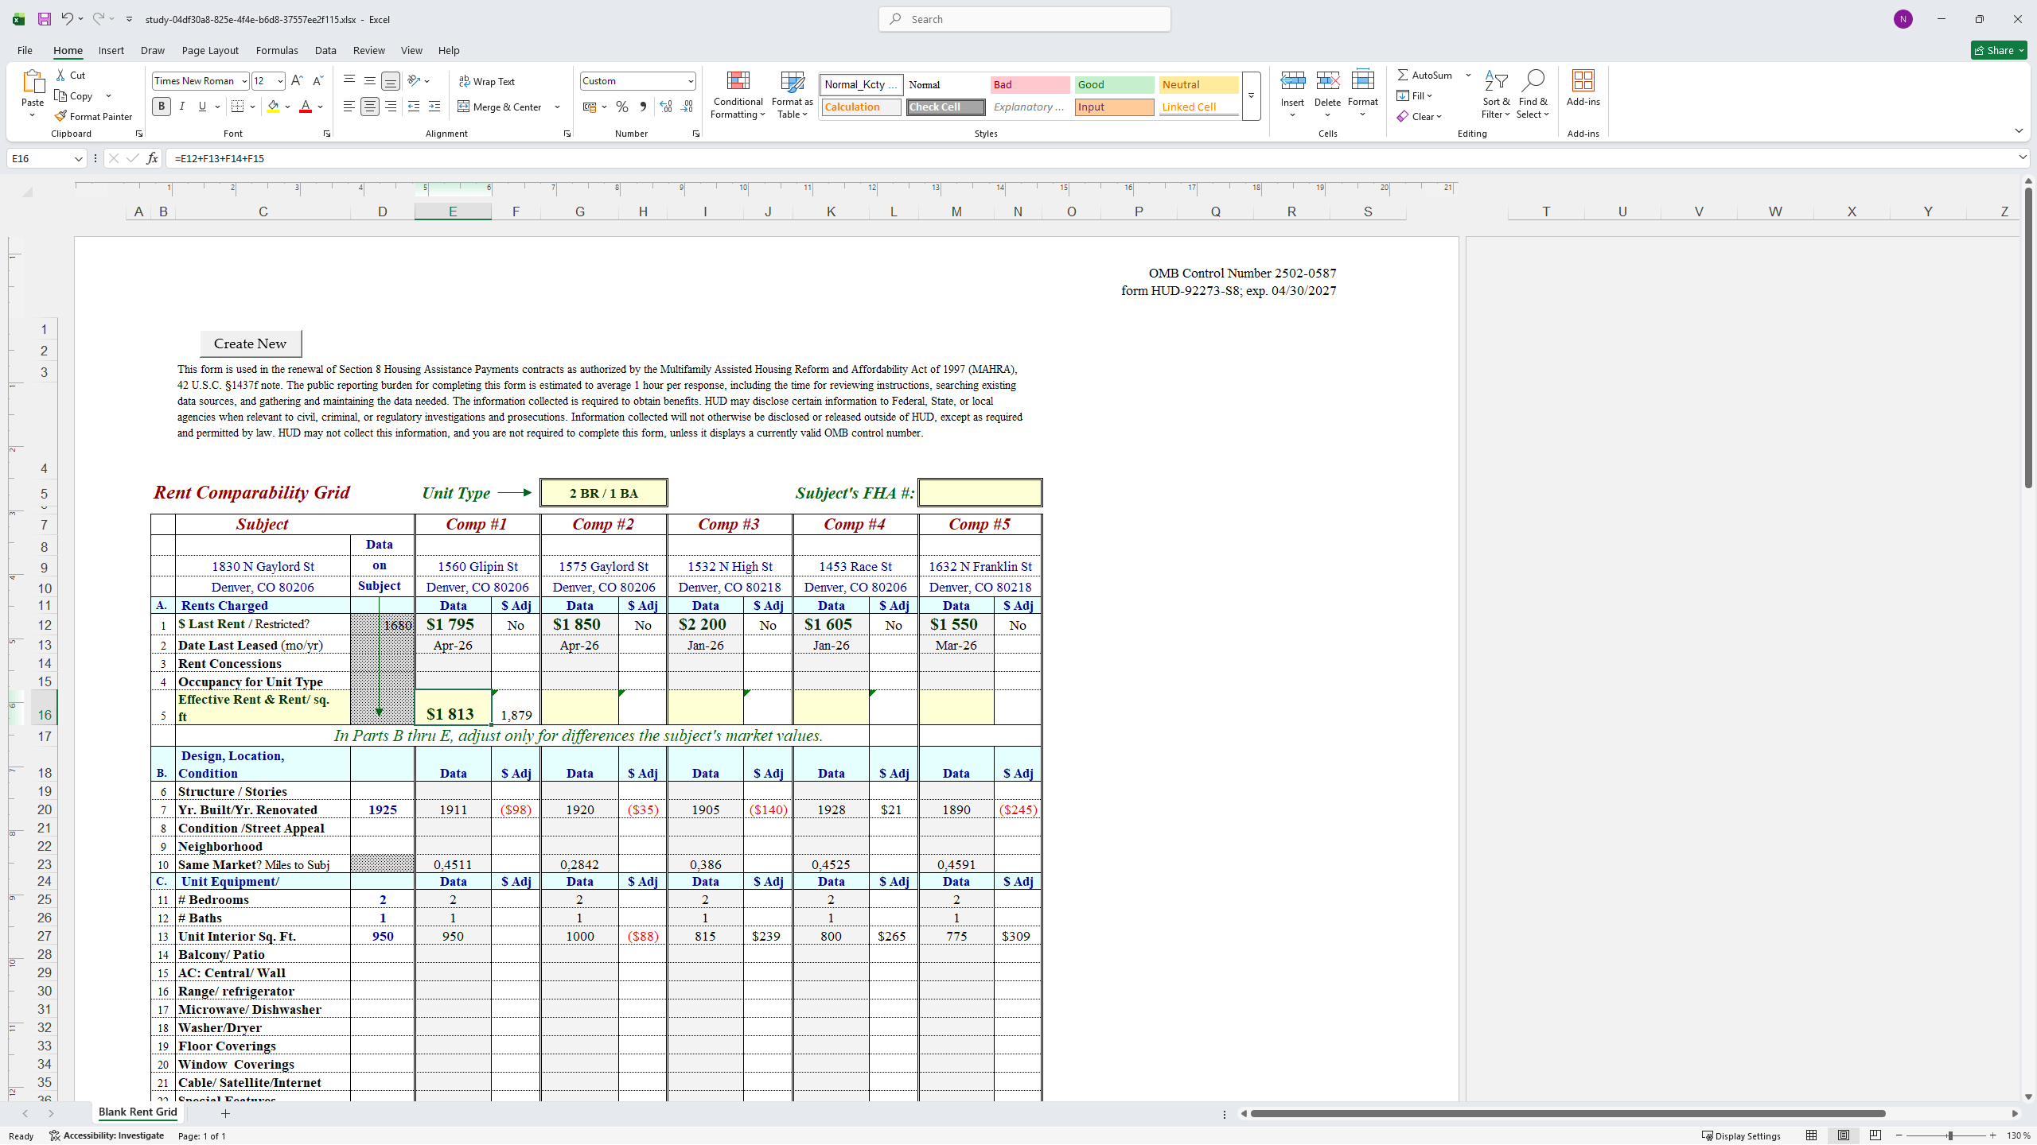The image size is (2037, 1145).
Task: Toggle Bold formatting
Action: tap(162, 107)
